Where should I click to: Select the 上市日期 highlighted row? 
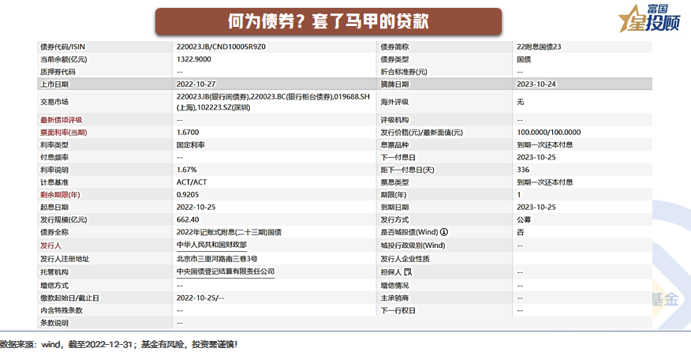[345, 84]
